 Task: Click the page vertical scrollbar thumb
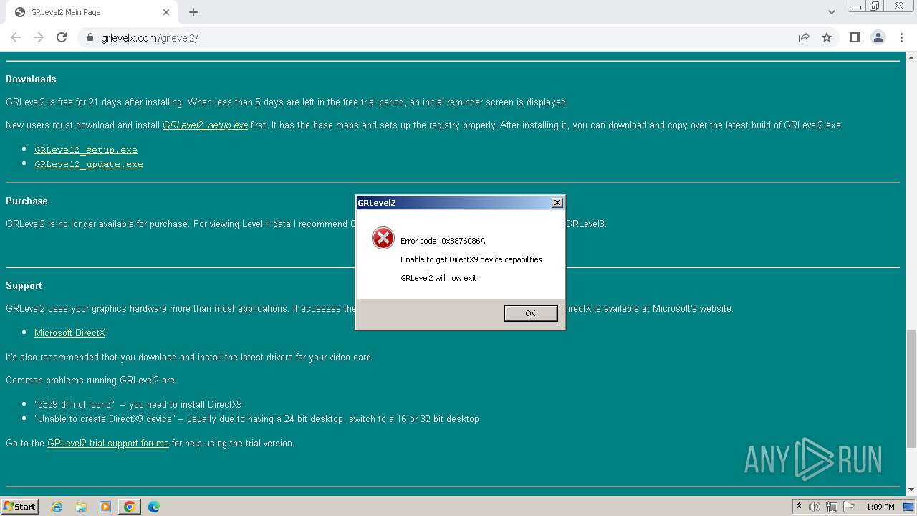pos(911,388)
